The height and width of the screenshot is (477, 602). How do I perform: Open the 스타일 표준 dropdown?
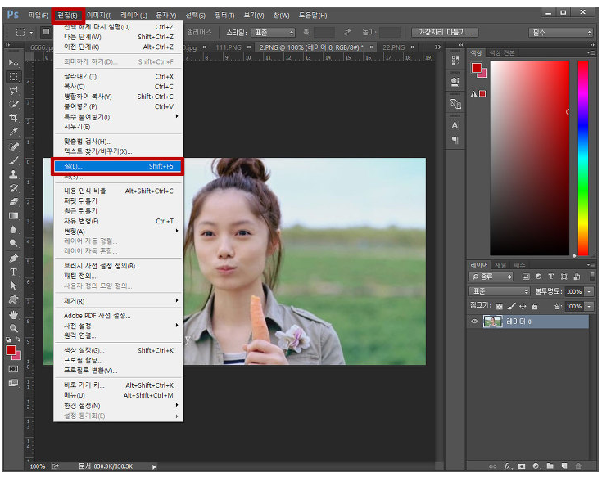[274, 33]
